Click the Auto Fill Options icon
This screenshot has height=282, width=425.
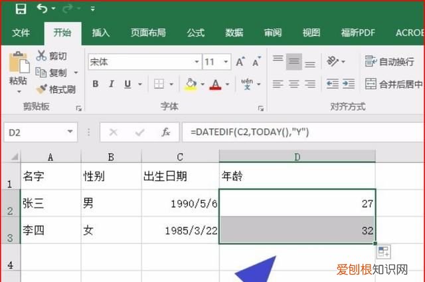point(383,252)
